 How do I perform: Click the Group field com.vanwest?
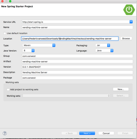(x=77, y=56)
